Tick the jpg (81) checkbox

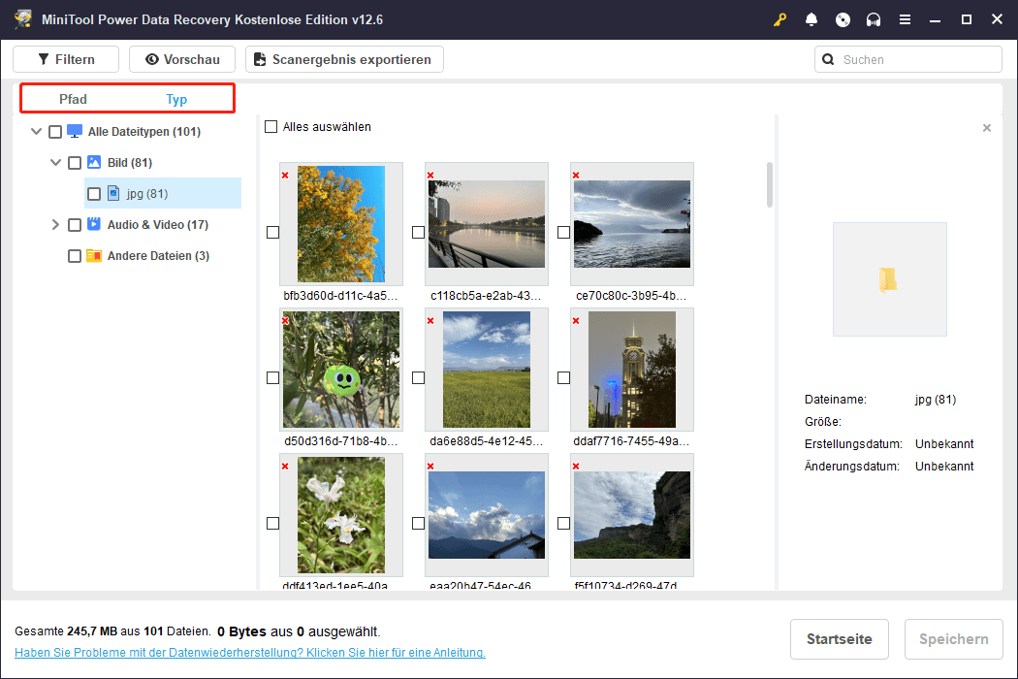94,194
